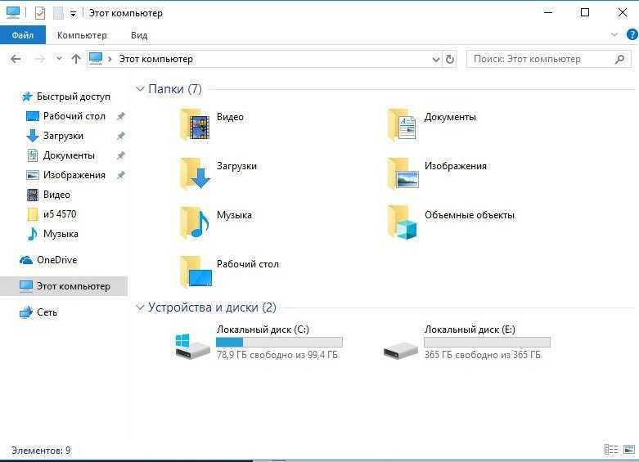This screenshot has height=462, width=639.
Task: Open the Рабочий стол folder icon in Папки
Action: click(196, 271)
